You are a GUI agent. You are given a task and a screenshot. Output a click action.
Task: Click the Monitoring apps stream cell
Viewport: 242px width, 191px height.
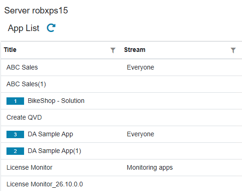tap(150, 168)
